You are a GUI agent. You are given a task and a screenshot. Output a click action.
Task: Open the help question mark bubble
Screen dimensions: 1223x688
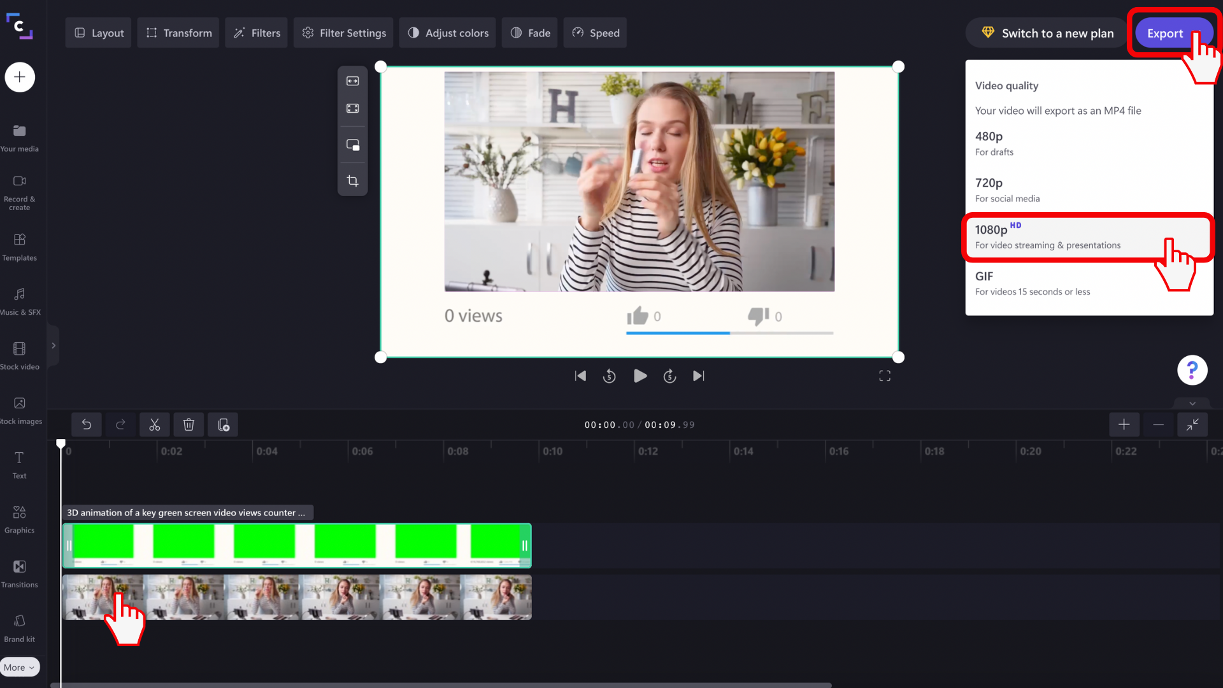click(1192, 370)
